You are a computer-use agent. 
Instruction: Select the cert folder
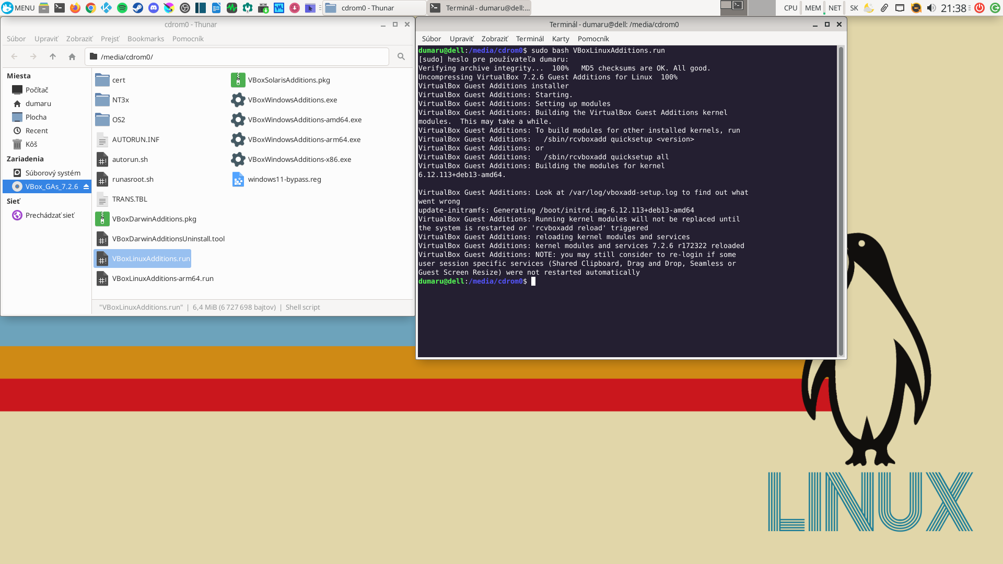click(x=110, y=80)
